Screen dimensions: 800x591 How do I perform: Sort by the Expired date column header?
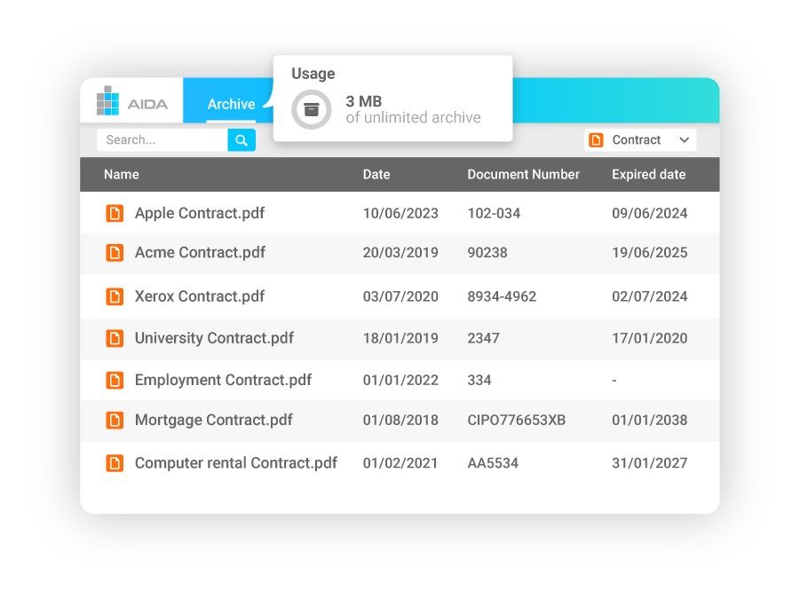[x=648, y=175]
